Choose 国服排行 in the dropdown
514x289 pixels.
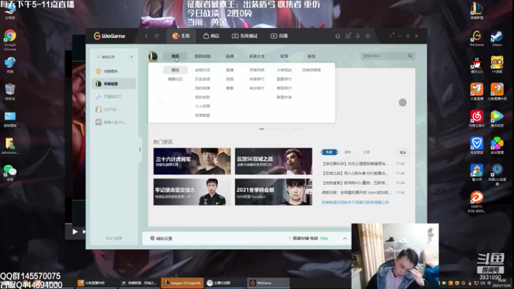pyautogui.click(x=284, y=79)
